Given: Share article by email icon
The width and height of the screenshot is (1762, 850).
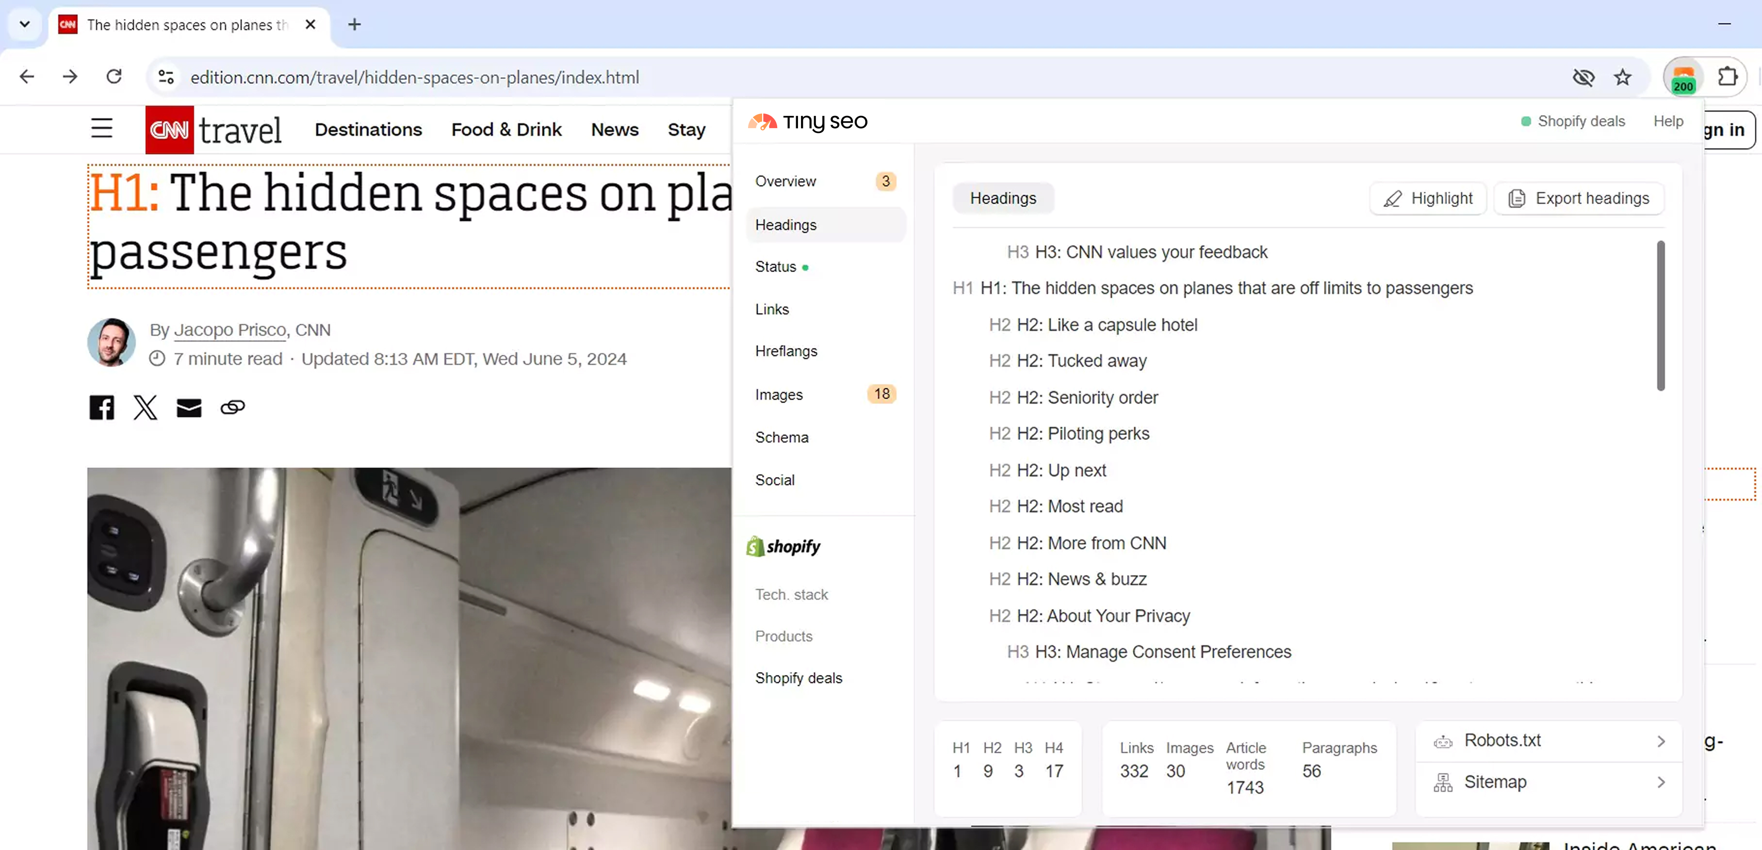Looking at the screenshot, I should coord(189,408).
